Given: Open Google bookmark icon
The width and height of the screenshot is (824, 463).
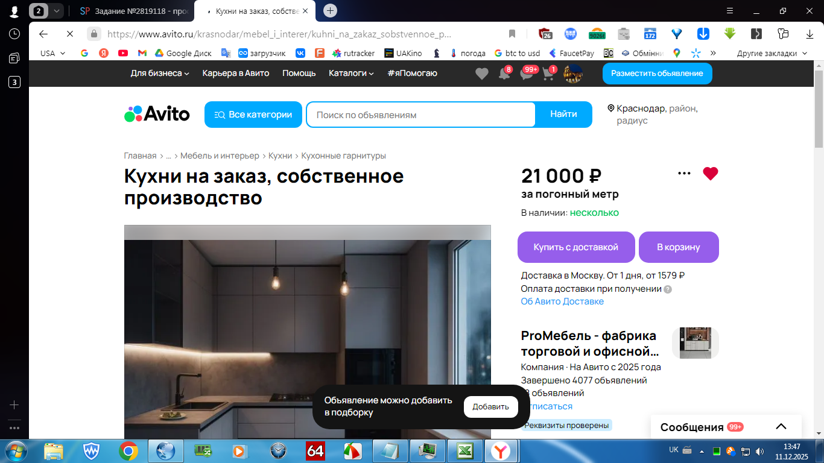Looking at the screenshot, I should [84, 53].
